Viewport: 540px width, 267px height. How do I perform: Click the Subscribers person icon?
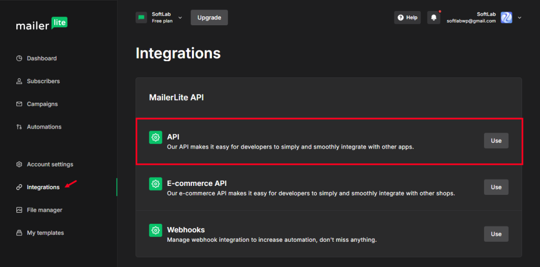point(20,81)
